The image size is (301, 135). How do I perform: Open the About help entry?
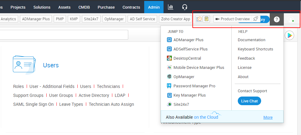click(x=243, y=77)
